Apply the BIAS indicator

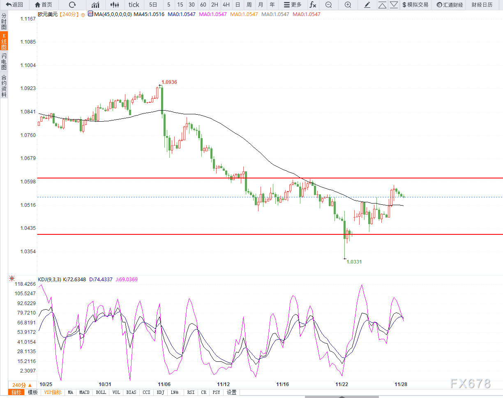point(132,393)
